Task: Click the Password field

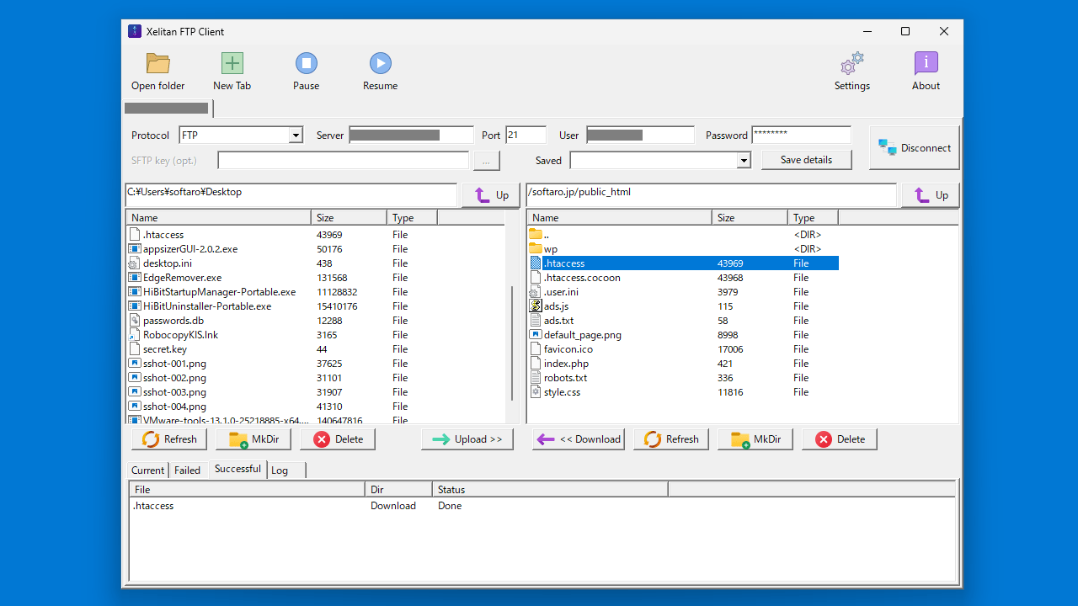Action: click(x=801, y=135)
